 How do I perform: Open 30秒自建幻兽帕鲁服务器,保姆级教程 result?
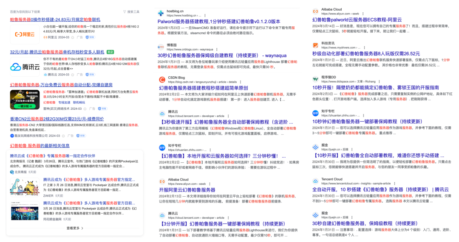click(365, 224)
